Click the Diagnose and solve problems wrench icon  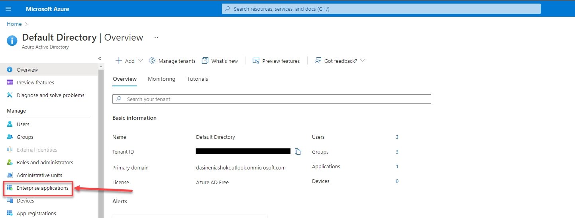[x=10, y=95]
